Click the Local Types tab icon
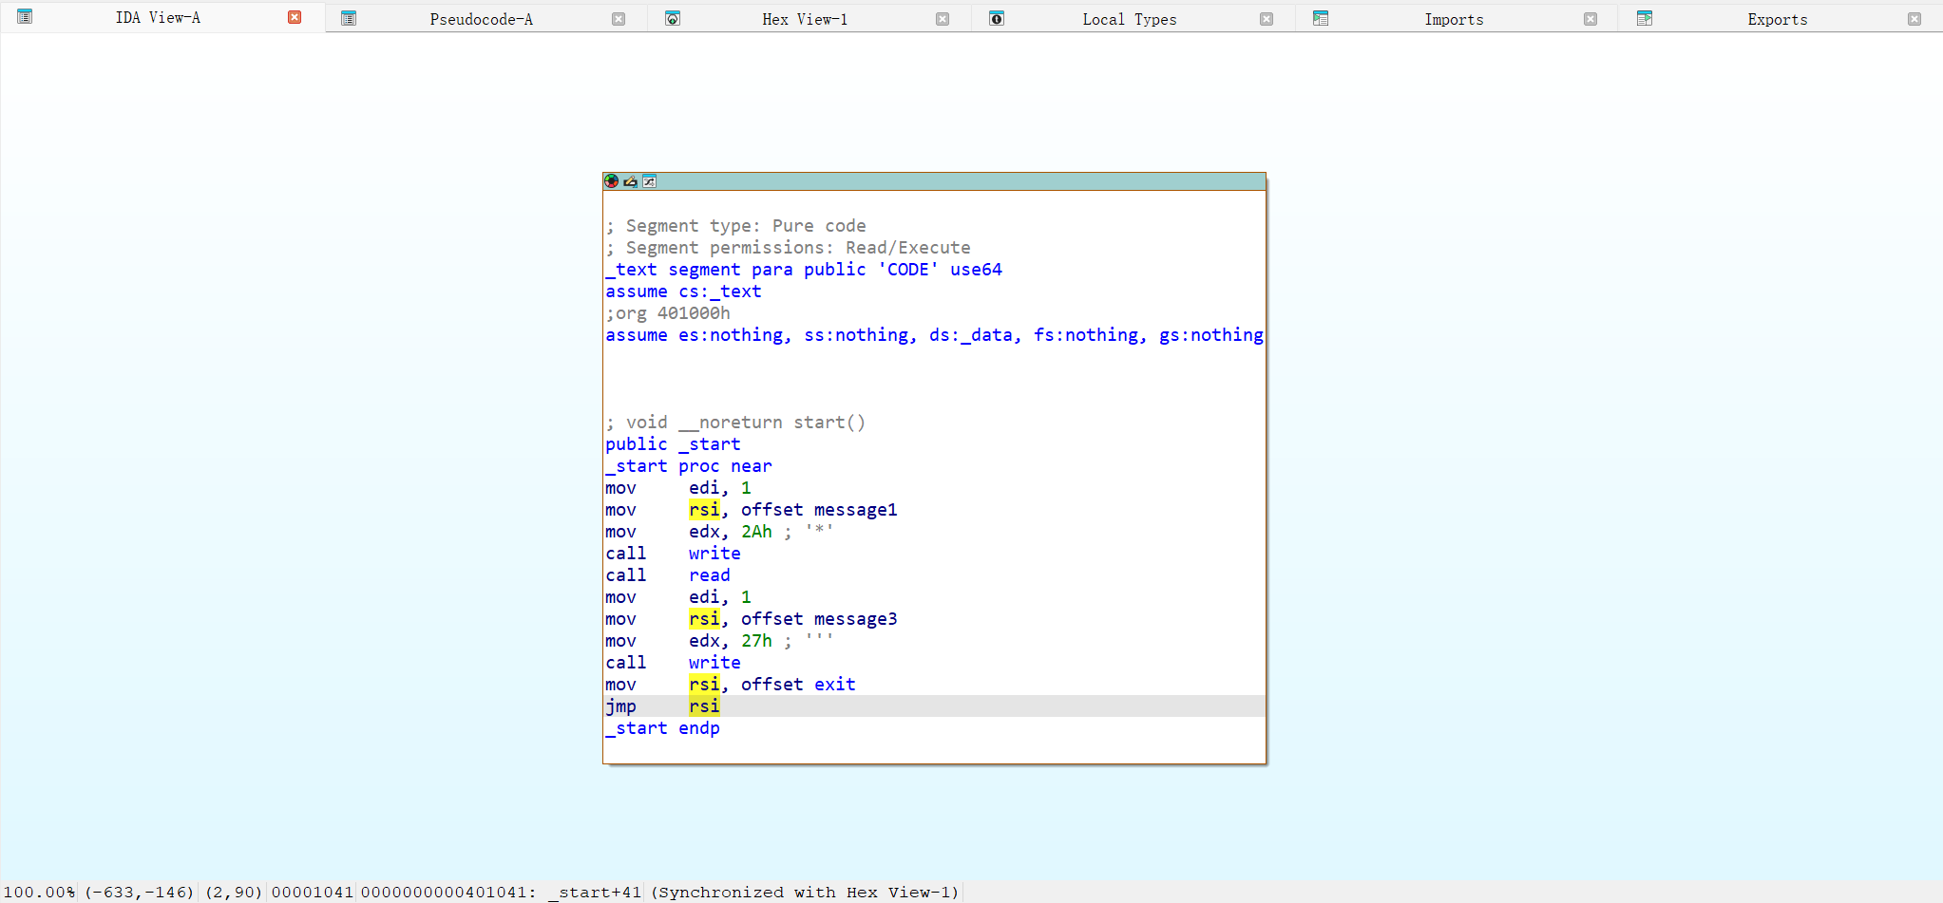The width and height of the screenshot is (1943, 903). (x=997, y=19)
